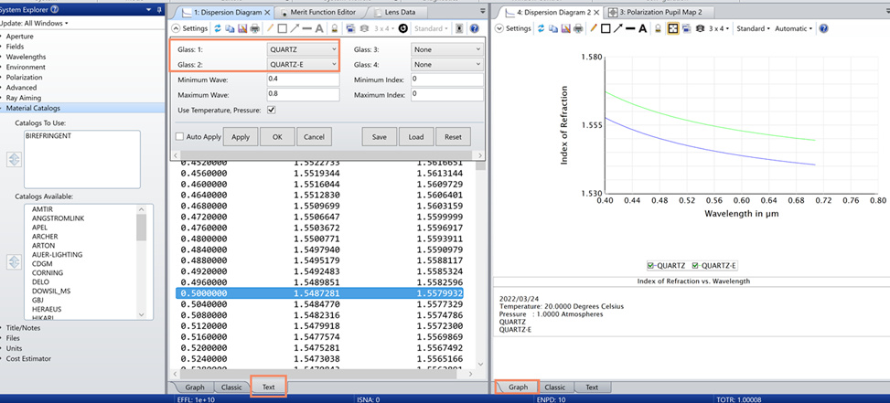
Task: Switch to the Polarization Pupil Map 2 tab
Action: click(656, 12)
